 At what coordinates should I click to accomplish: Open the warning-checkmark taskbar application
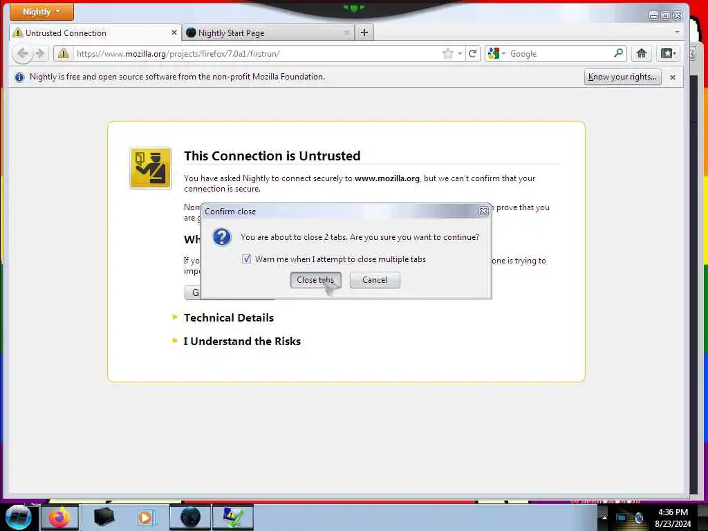[x=233, y=517]
